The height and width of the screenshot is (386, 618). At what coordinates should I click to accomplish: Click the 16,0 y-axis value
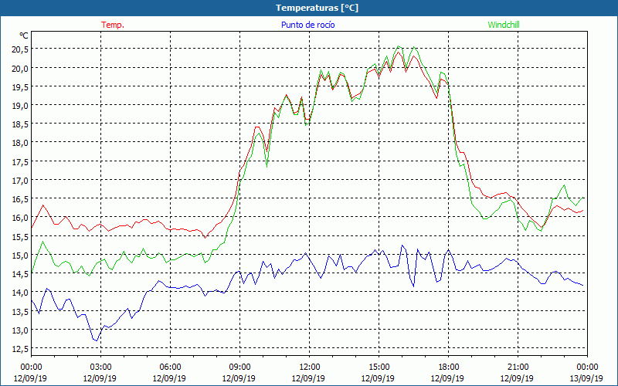(20, 218)
